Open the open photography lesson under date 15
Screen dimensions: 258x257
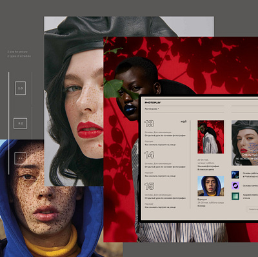click(165, 198)
